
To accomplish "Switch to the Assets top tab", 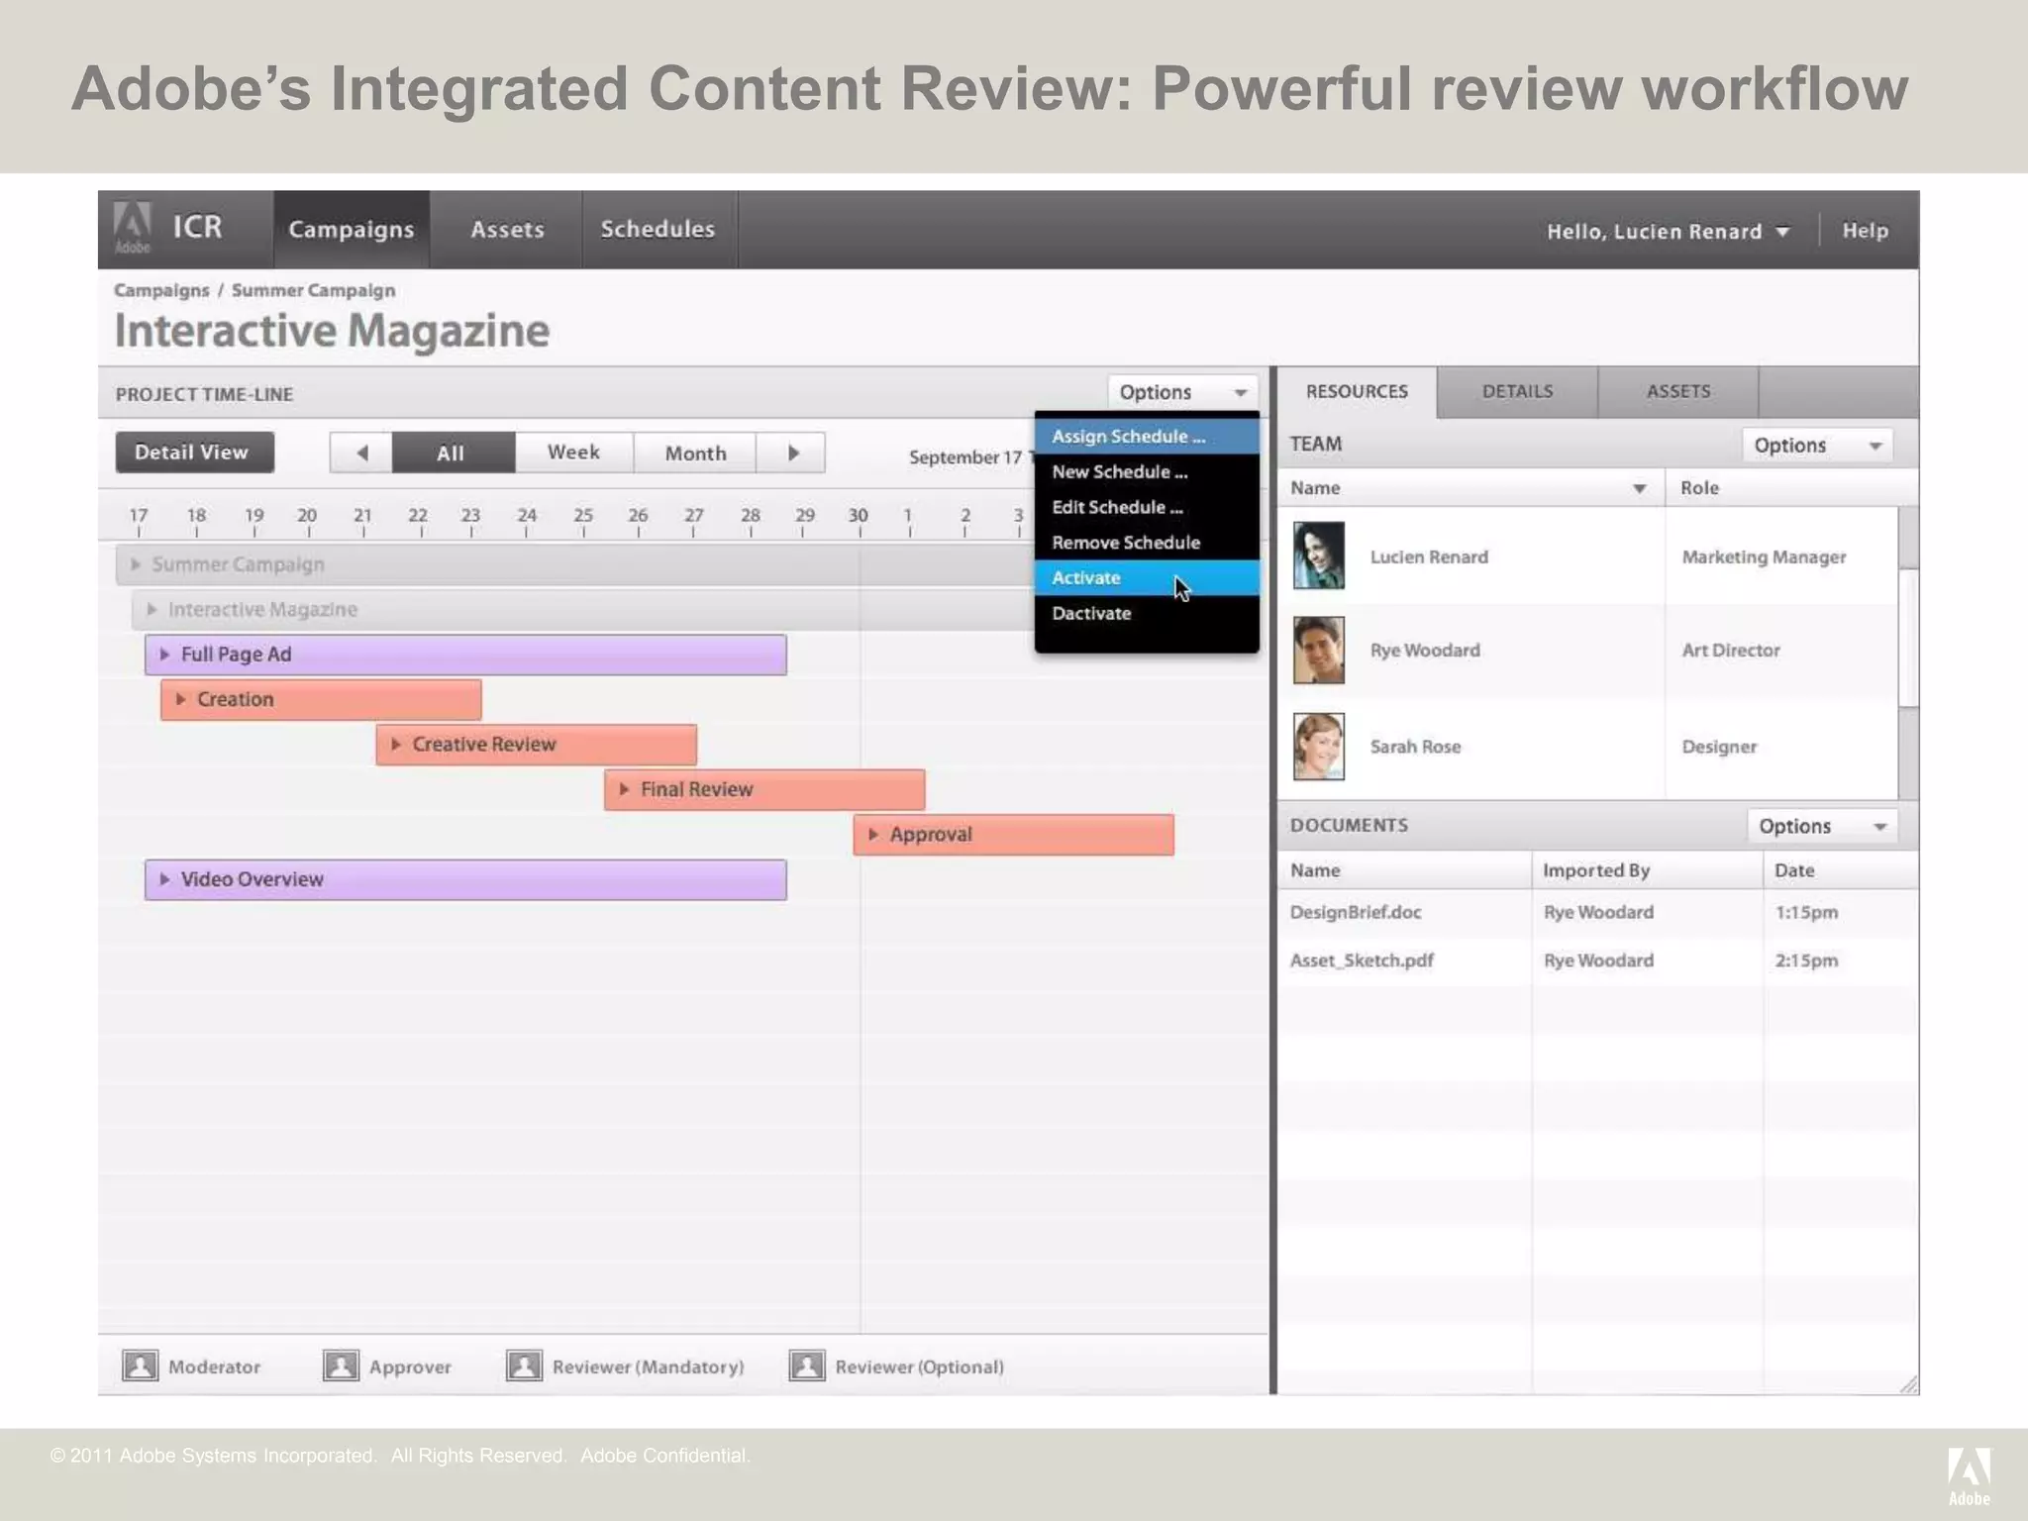I will pyautogui.click(x=507, y=229).
